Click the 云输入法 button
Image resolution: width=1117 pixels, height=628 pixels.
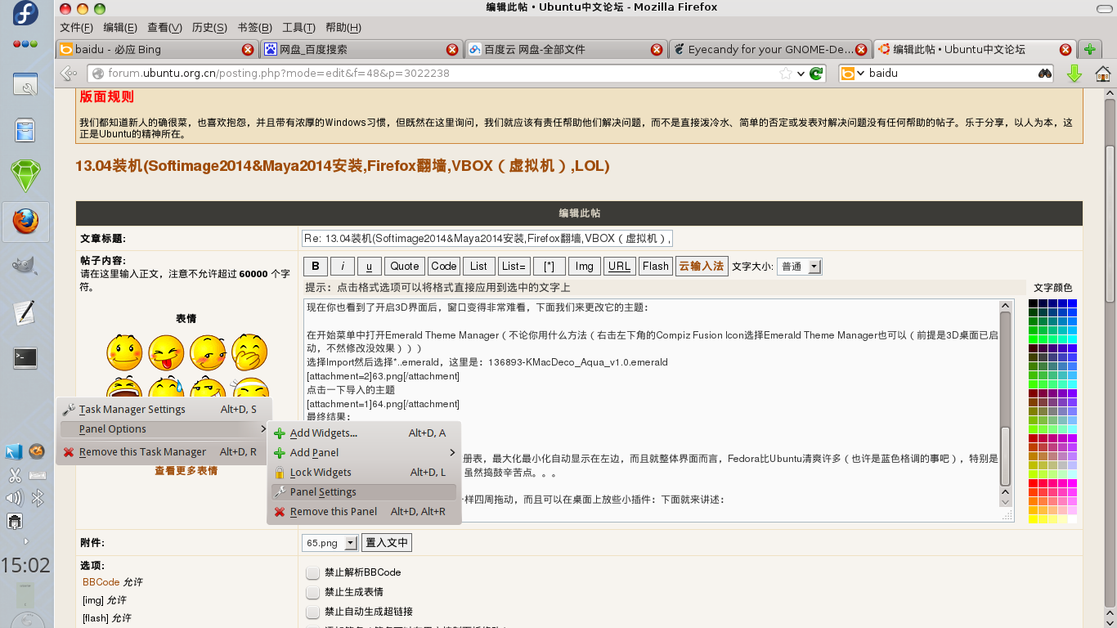click(x=701, y=267)
